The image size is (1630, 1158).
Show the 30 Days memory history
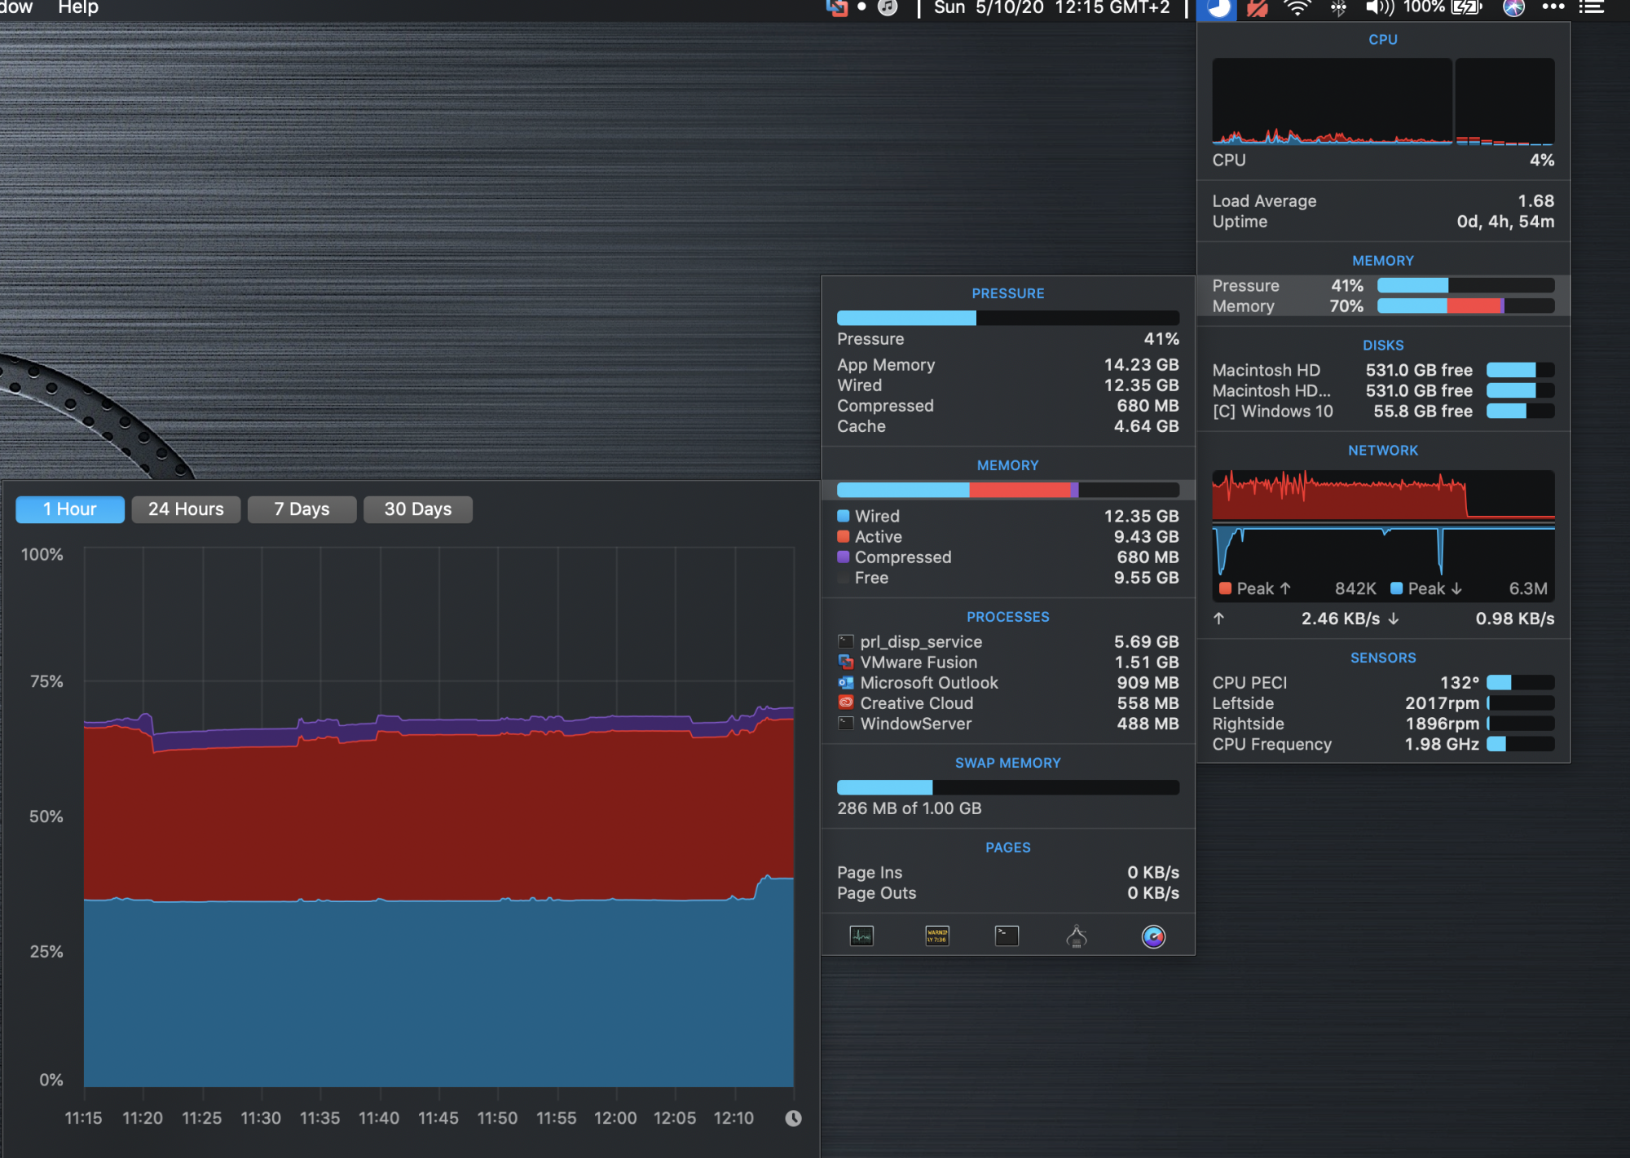click(x=417, y=509)
